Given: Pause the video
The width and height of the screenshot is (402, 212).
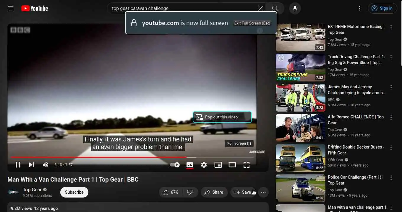Looking at the screenshot, I should [x=18, y=165].
